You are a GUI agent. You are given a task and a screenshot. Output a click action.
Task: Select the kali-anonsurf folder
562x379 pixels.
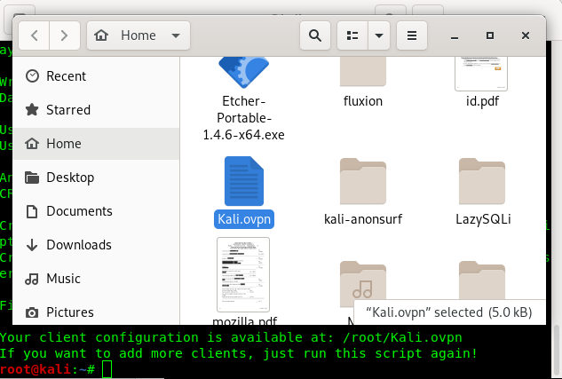pyautogui.click(x=363, y=181)
